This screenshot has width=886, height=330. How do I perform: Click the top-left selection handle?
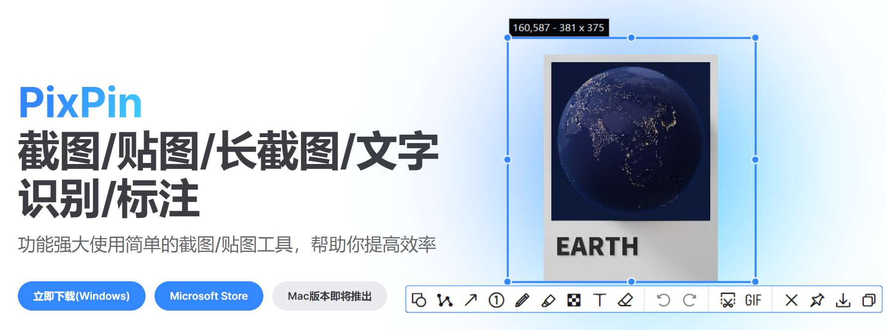point(507,38)
